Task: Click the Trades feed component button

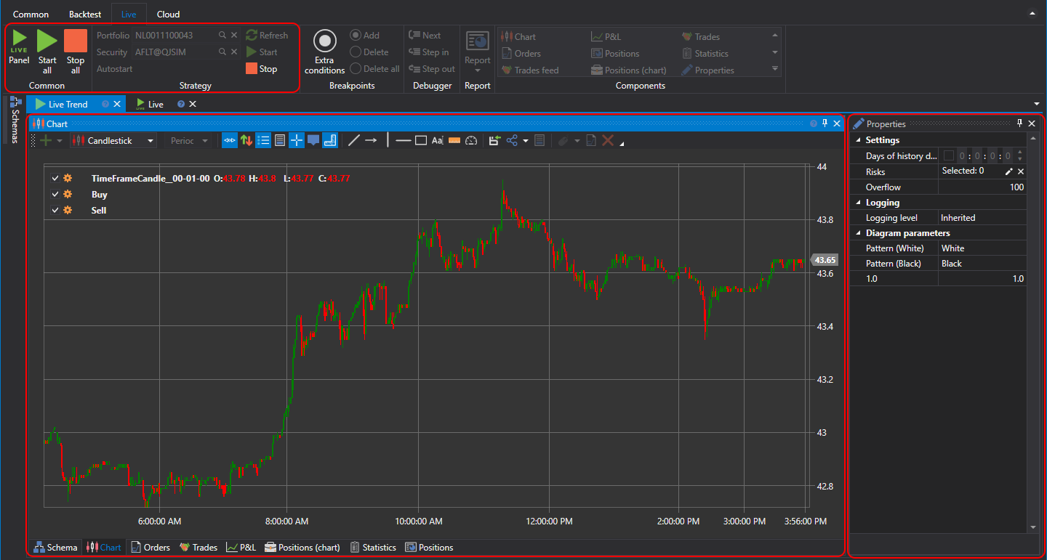Action: click(x=529, y=70)
